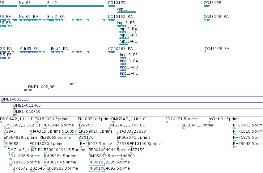Select ImpL3-RC transcript
263x173 pixels.
[x=123, y=44]
